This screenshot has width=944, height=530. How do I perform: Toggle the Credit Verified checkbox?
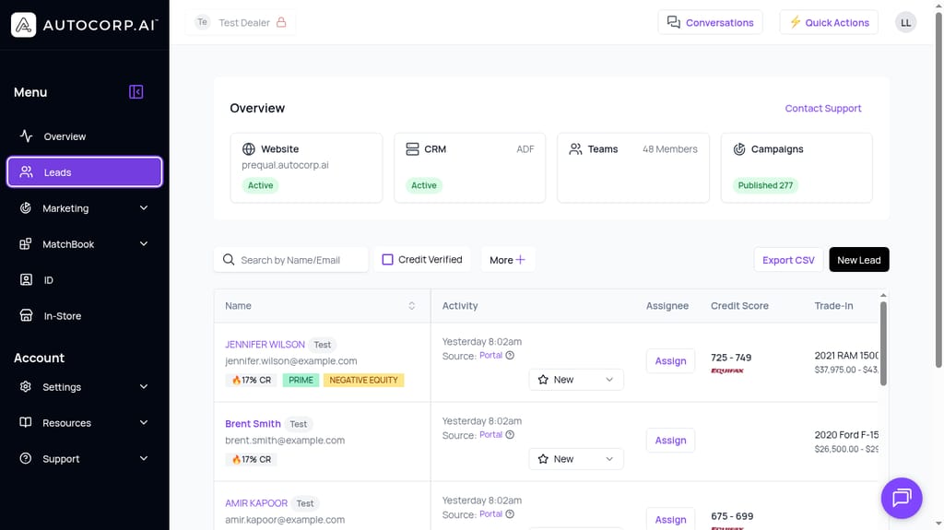[388, 260]
